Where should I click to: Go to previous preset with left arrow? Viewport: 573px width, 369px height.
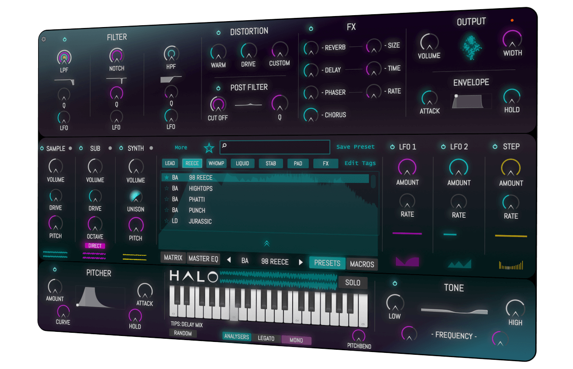pyautogui.click(x=229, y=261)
